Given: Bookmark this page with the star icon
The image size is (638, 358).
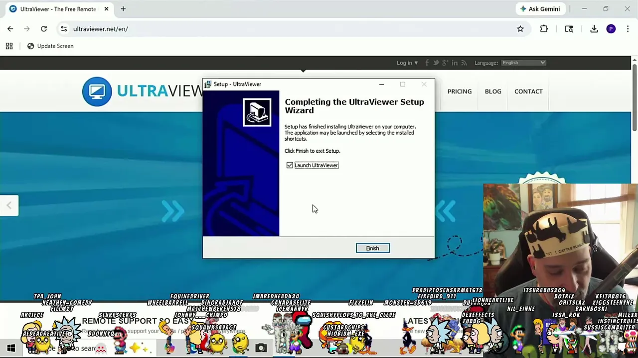Looking at the screenshot, I should (x=520, y=29).
